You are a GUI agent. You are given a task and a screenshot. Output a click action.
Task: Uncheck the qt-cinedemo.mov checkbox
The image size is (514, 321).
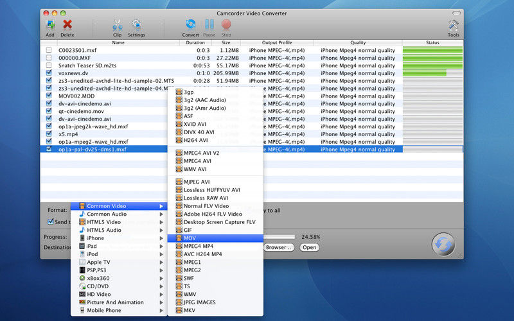point(49,110)
